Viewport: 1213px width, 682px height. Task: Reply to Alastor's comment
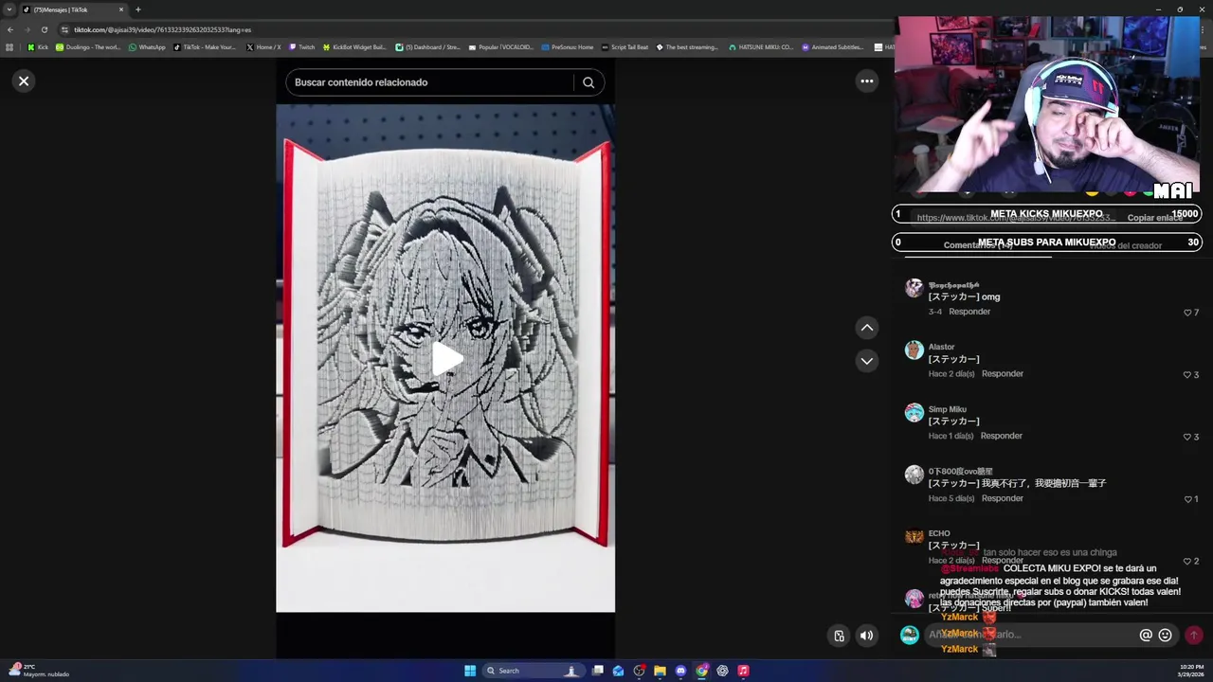pos(1003,374)
